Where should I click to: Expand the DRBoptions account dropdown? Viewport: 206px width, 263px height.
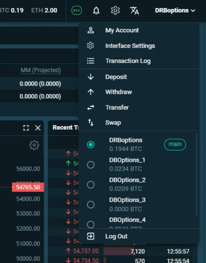pyautogui.click(x=175, y=10)
